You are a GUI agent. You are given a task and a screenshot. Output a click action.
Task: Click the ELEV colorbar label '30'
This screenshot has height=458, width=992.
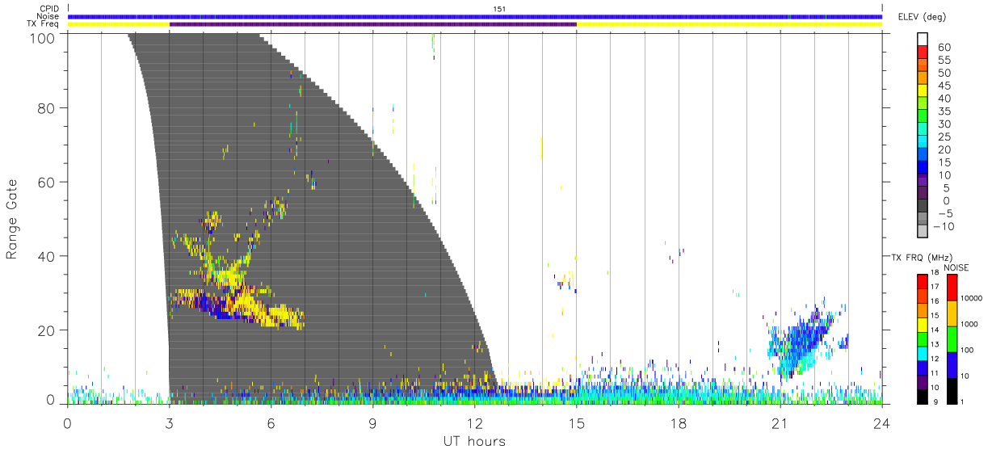click(944, 124)
